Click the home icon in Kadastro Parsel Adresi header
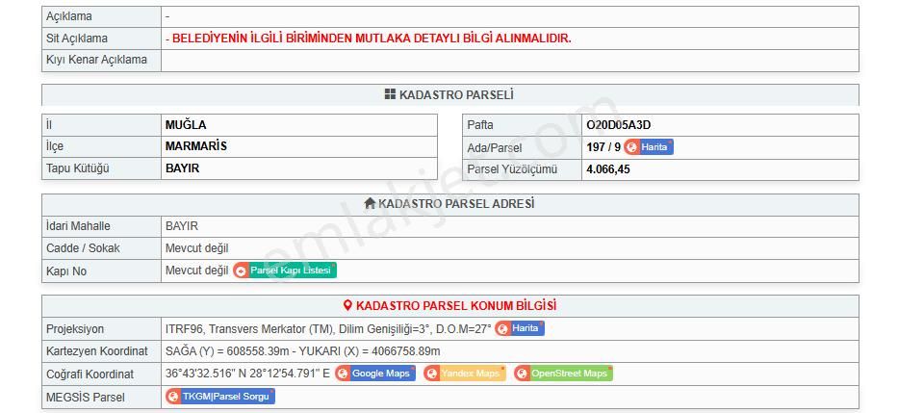Screen dimensions: 898x413 click(x=370, y=204)
